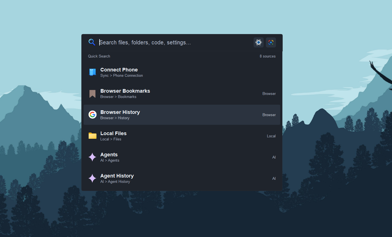Click the 'Browser' tag on Browser Bookmarks row

(x=269, y=94)
